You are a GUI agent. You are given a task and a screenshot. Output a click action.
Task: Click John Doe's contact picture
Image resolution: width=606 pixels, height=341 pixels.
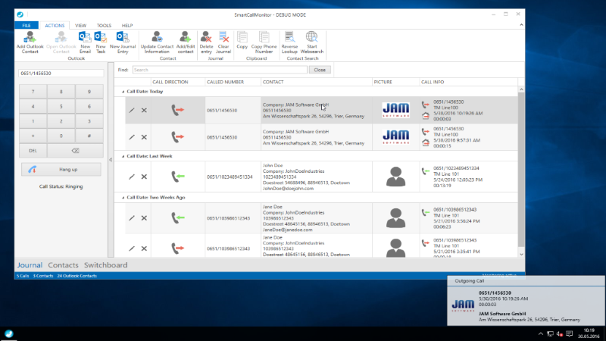coord(395,177)
